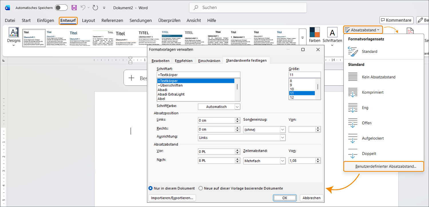429x207 pixels.
Task: Switch to the Bearbeiten dialog tab
Action: (x=160, y=61)
